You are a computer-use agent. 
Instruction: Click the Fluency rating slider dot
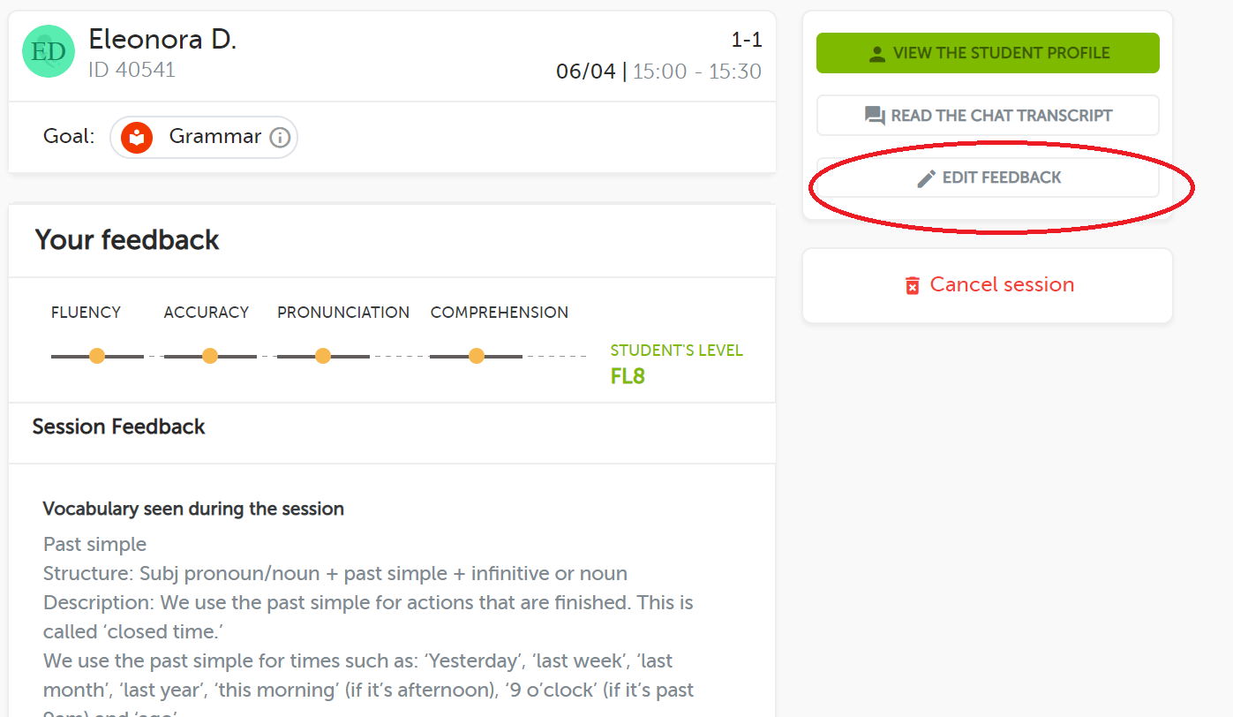97,356
